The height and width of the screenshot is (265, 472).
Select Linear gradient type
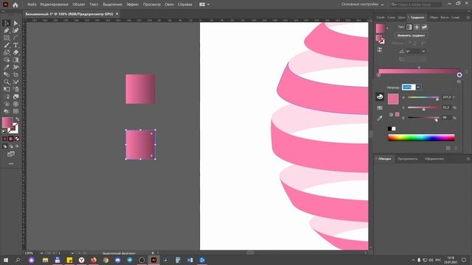coord(409,27)
